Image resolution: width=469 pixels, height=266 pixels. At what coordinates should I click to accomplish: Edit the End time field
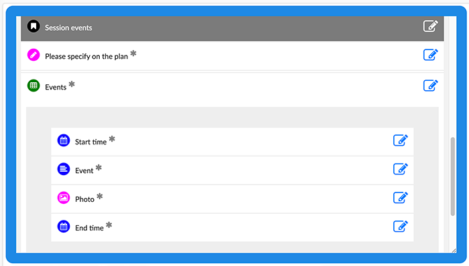pos(400,227)
